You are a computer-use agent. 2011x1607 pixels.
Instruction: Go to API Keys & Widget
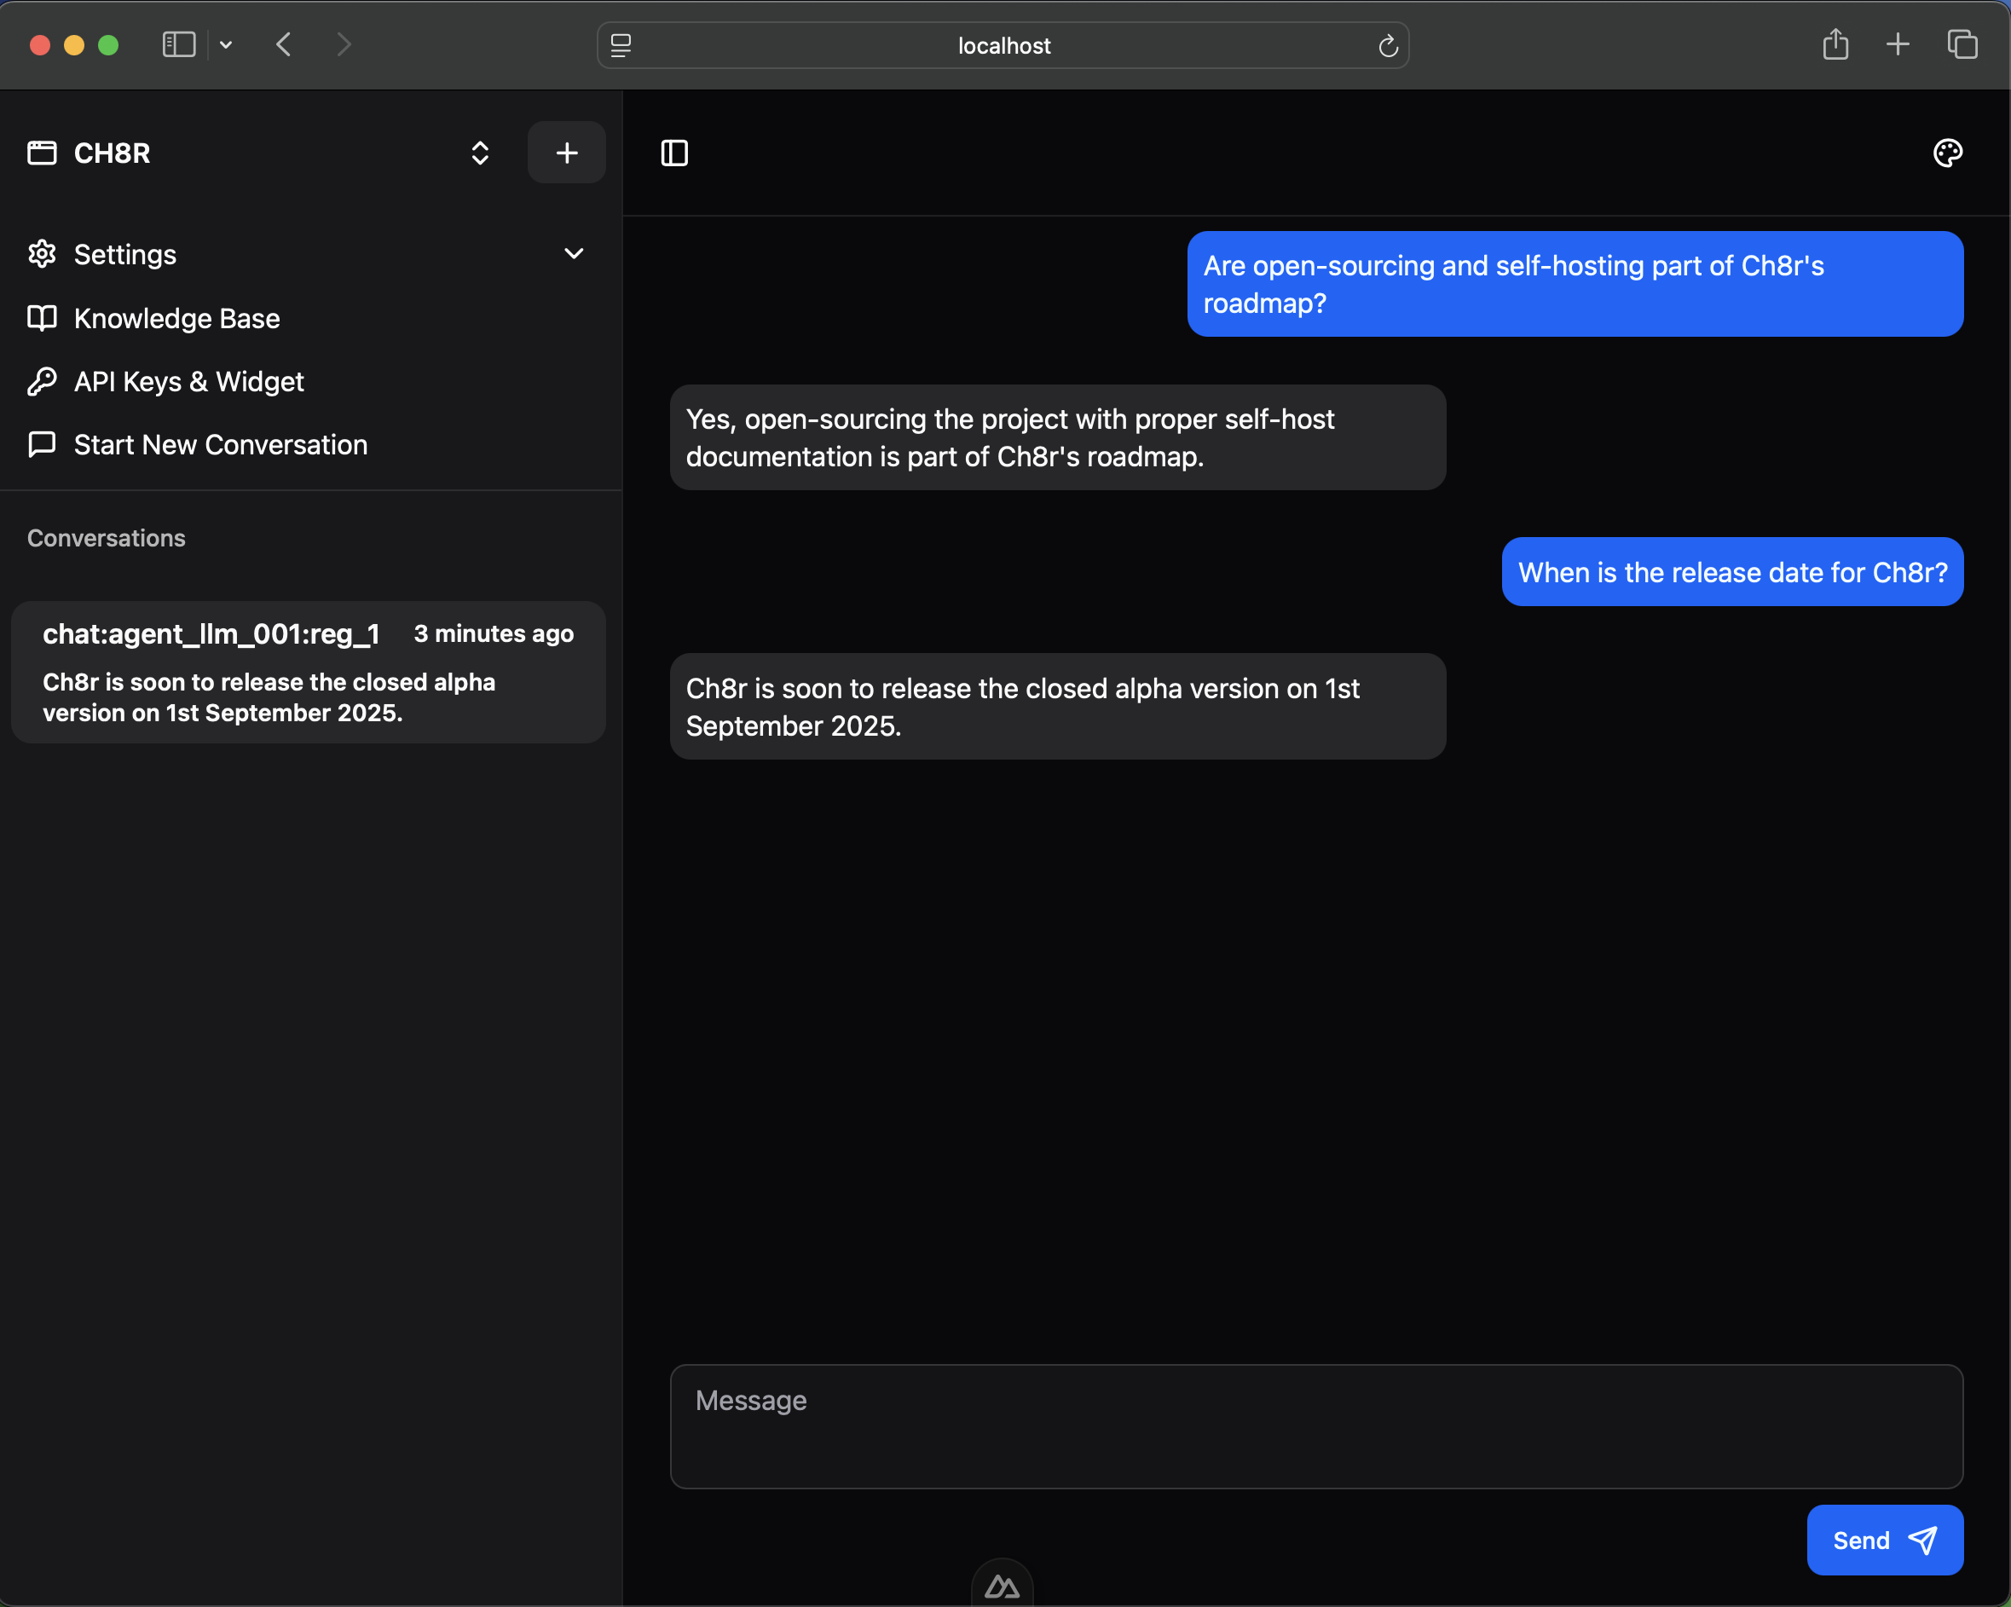[188, 381]
